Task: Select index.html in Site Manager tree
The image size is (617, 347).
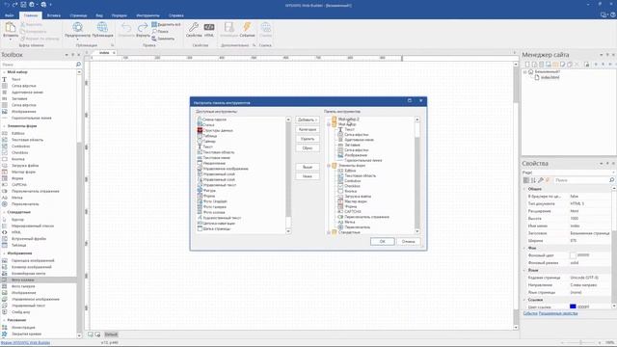Action: 550,77
